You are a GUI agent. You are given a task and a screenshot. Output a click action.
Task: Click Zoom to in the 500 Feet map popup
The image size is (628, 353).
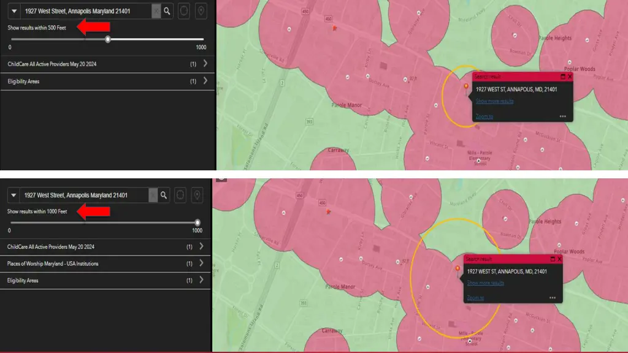coord(484,116)
